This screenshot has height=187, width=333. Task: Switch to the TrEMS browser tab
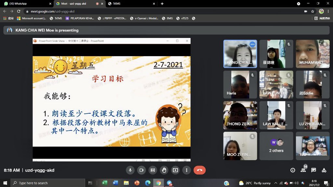(132, 4)
